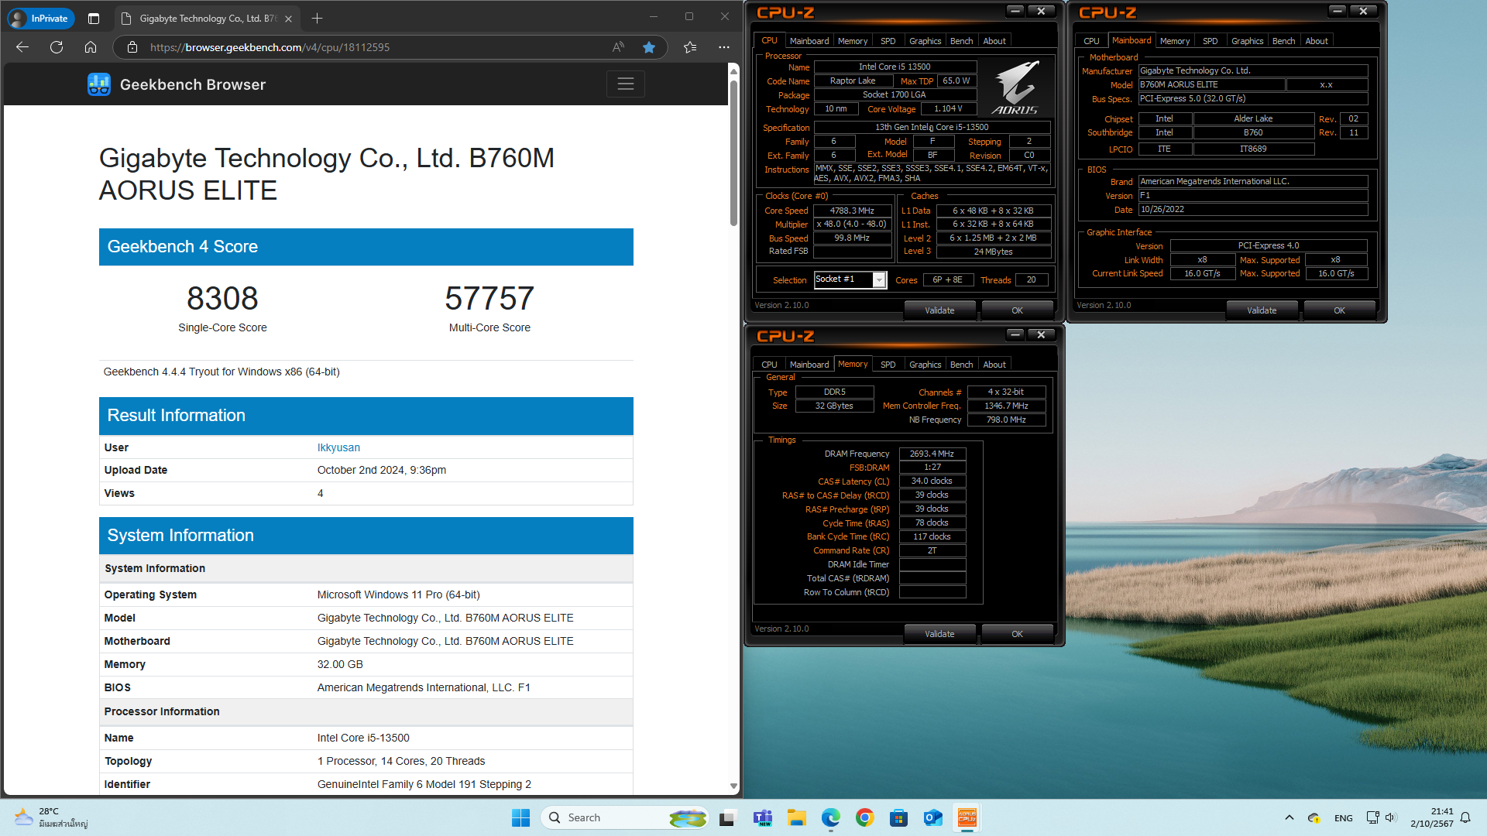Image resolution: width=1487 pixels, height=836 pixels.
Task: Open About tab in CPU-Z CPU window
Action: pos(994,41)
